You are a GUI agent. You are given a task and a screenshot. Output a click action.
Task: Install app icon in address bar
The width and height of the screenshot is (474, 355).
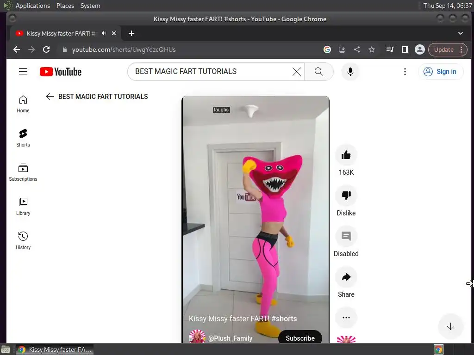342,49
